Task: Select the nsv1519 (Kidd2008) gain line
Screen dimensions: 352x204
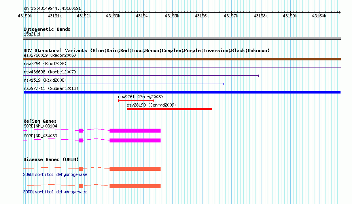Action: pyautogui.click(x=124, y=84)
